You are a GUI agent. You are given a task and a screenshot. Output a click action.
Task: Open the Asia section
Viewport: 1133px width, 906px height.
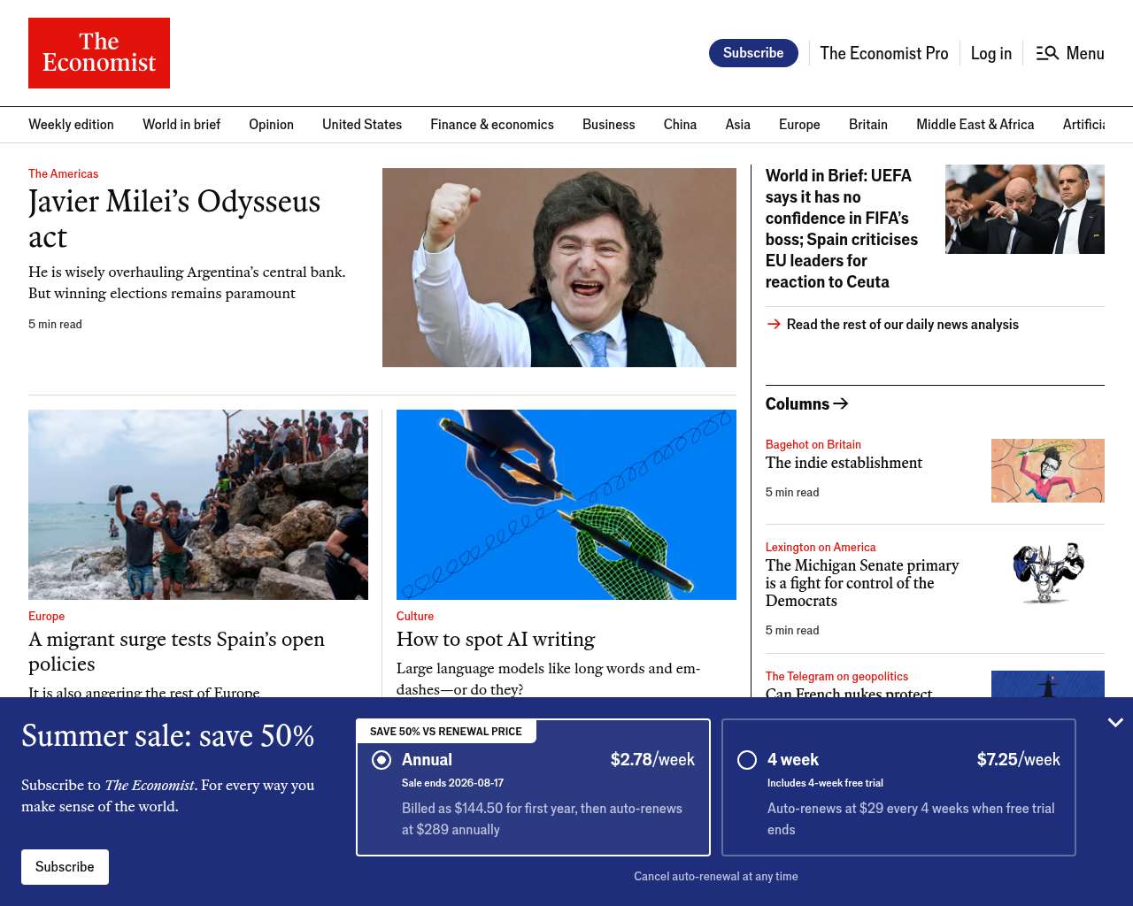click(x=737, y=125)
